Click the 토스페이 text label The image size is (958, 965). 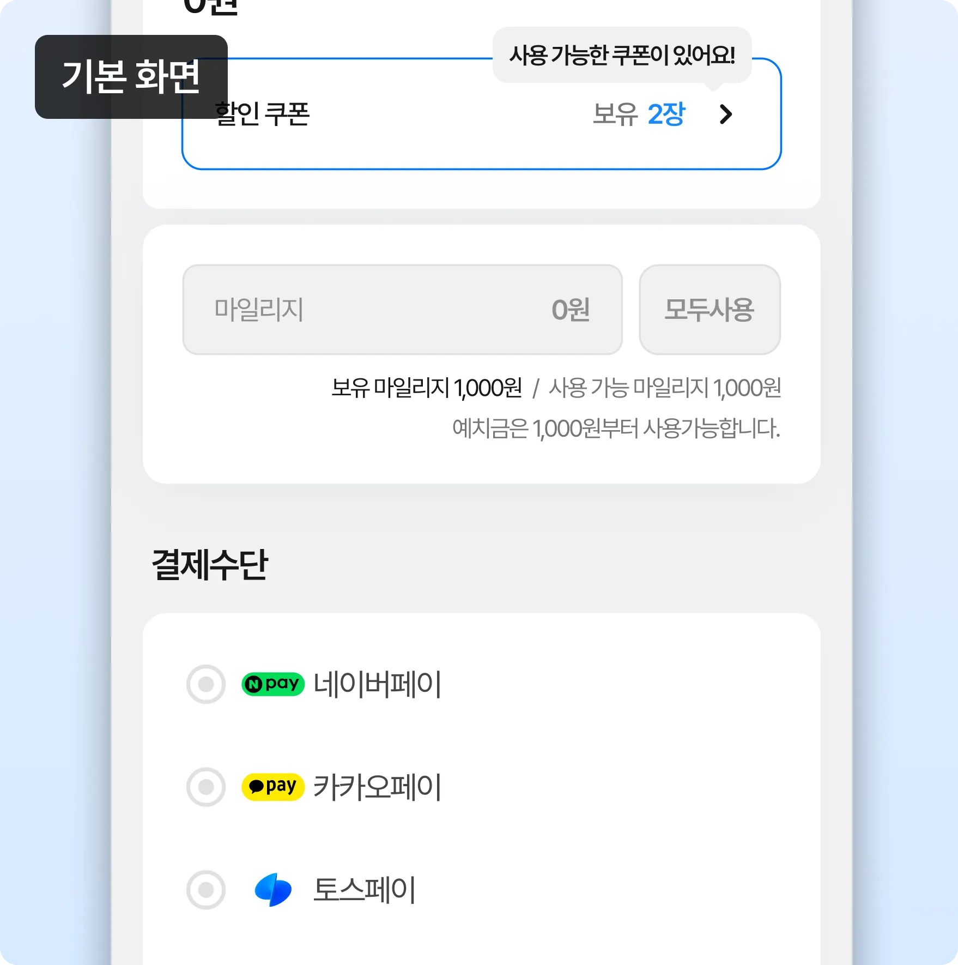click(364, 890)
